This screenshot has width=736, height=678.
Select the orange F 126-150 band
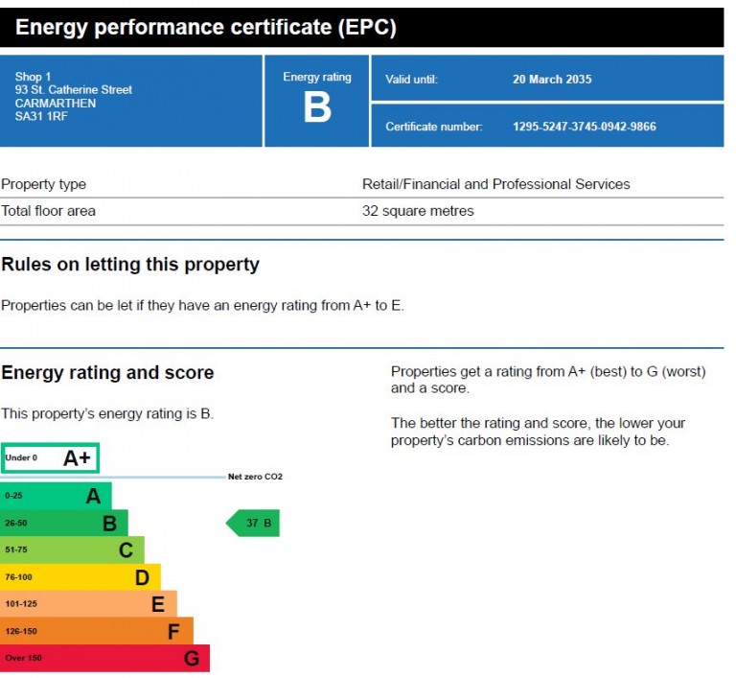click(97, 631)
